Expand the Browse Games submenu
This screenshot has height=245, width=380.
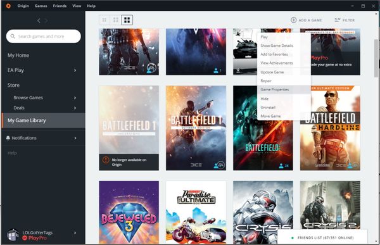pyautogui.click(x=75, y=97)
